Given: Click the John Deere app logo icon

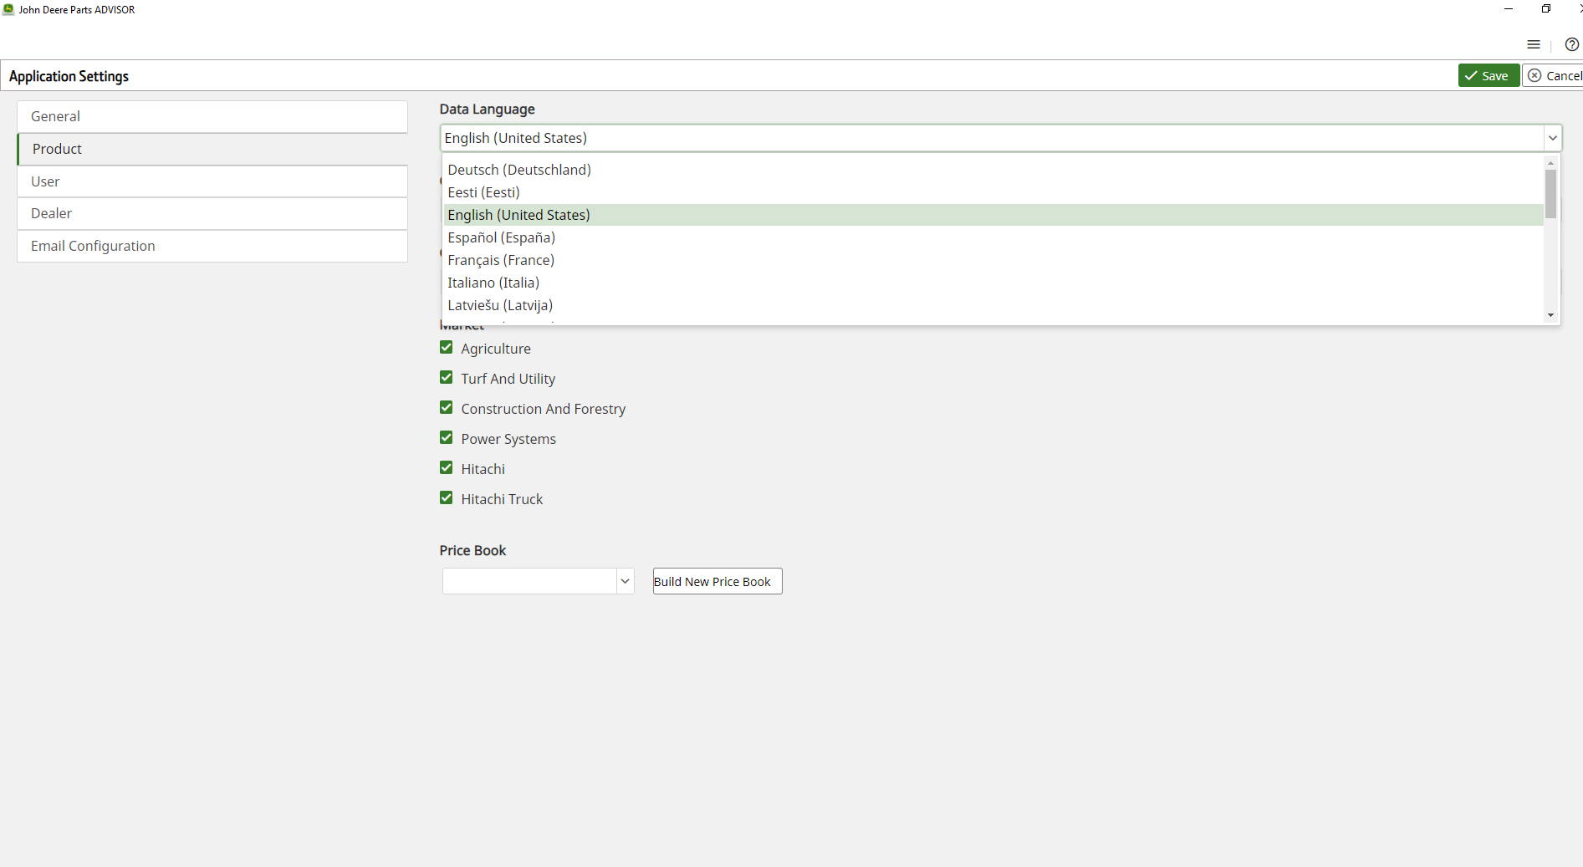Looking at the screenshot, I should tap(8, 9).
